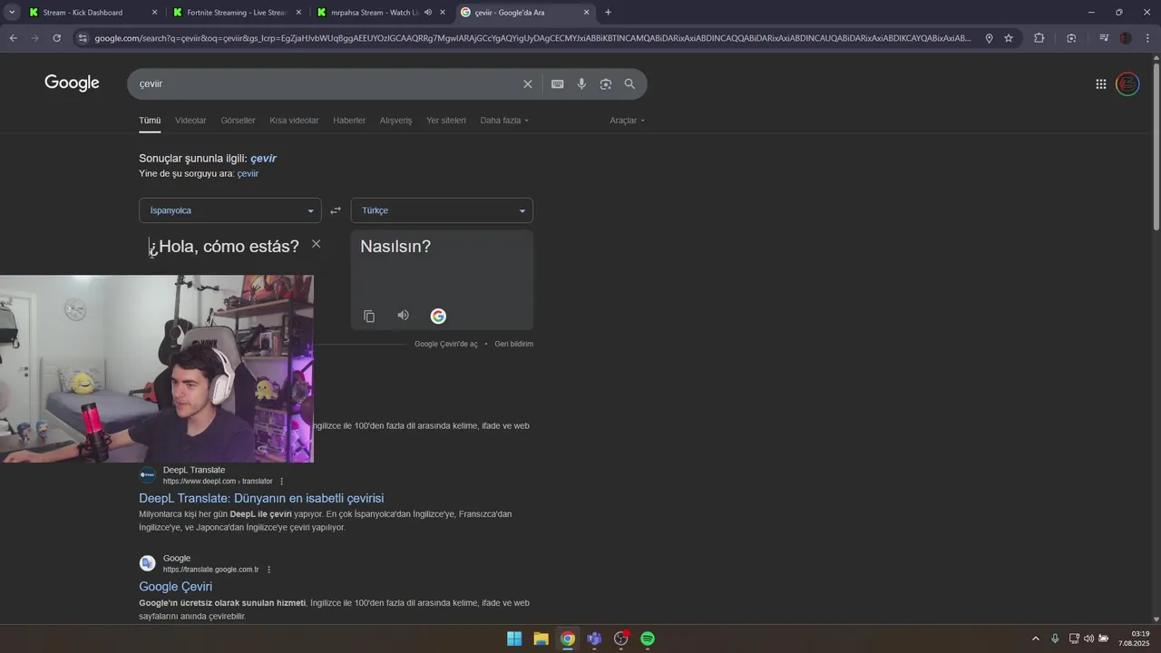Switch to mrpahsa Stream browser tab
1161x653 pixels.
pos(374,13)
